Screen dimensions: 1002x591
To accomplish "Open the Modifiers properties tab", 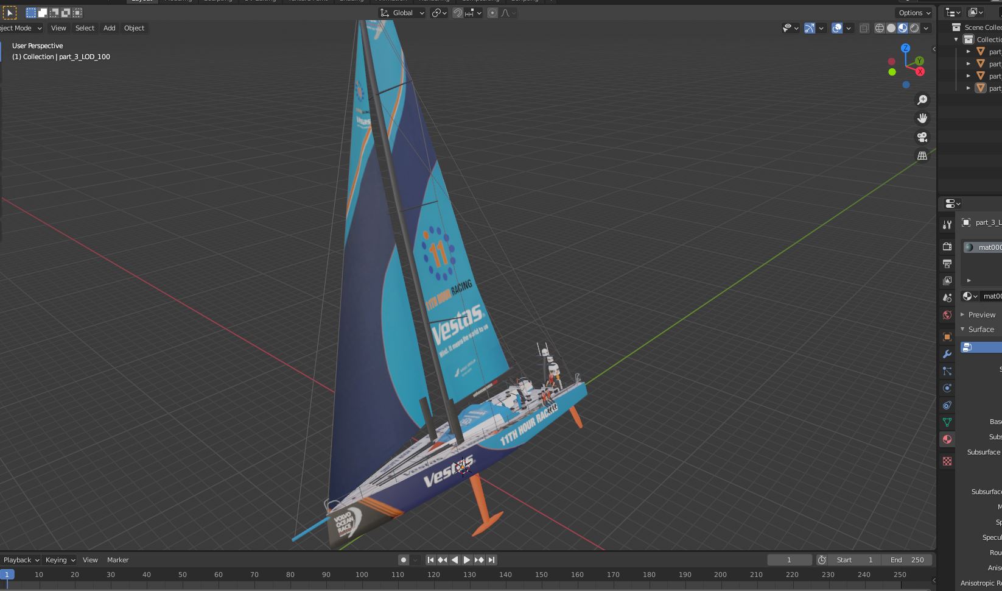I will [x=947, y=354].
